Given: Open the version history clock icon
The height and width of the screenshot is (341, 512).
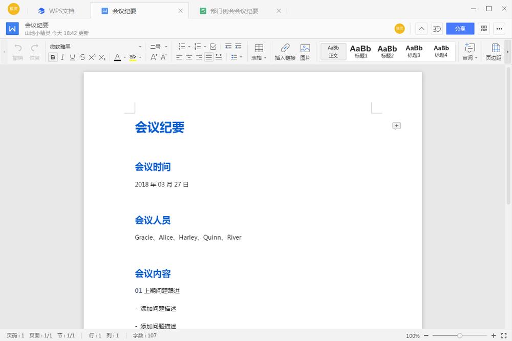Looking at the screenshot, I should click(437, 29).
